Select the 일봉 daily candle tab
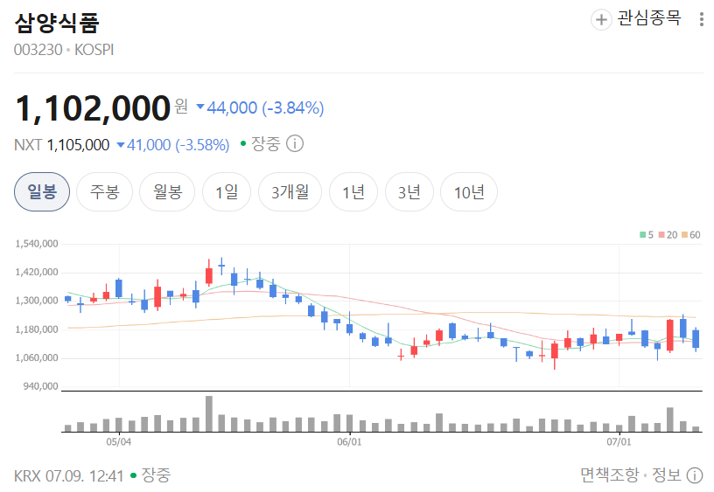The width and height of the screenshot is (714, 492). [x=42, y=192]
